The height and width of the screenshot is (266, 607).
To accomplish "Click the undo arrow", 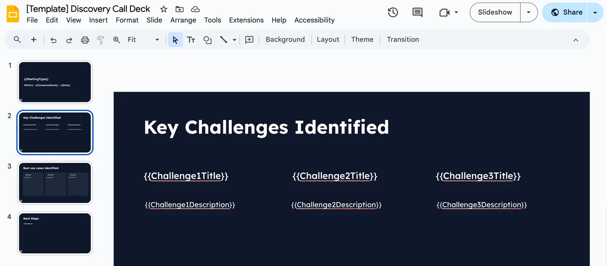I will pos(53,40).
